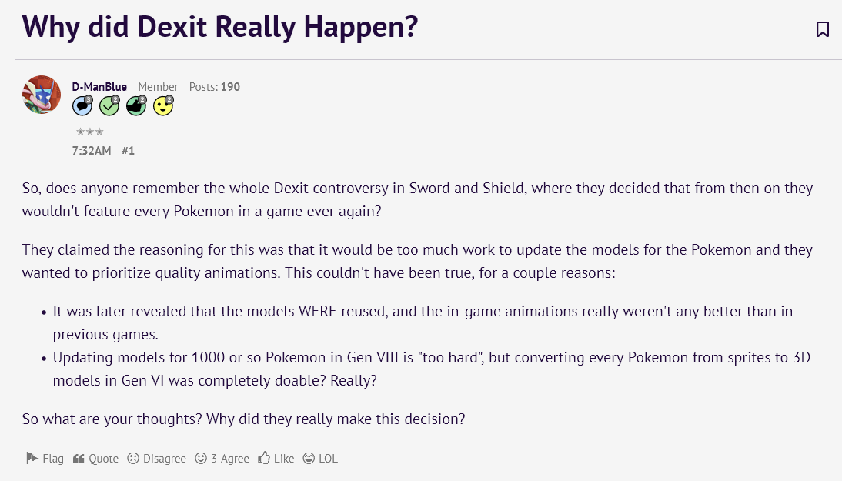Toggle the Like reaction
This screenshot has width=842, height=481.
(x=276, y=459)
